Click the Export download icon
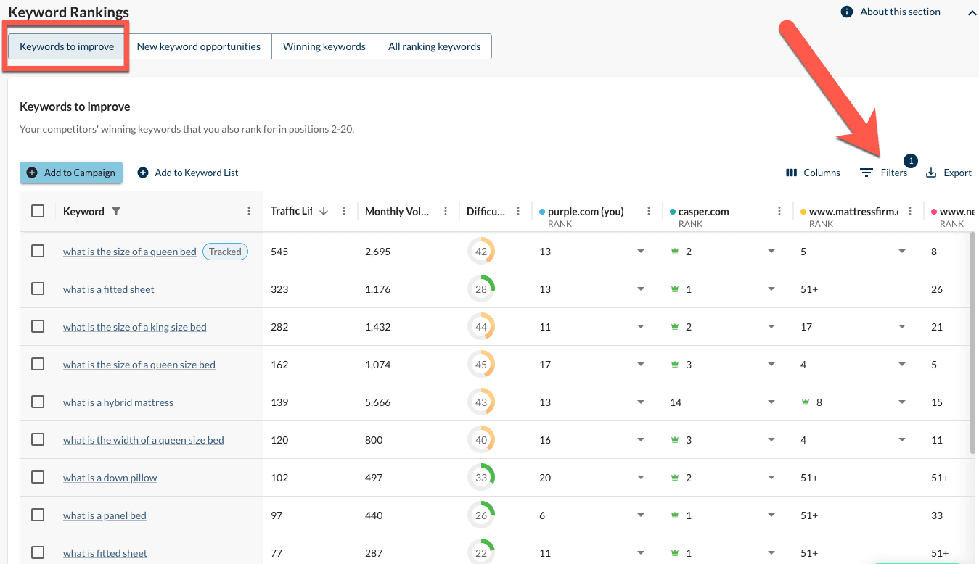979x564 pixels. (931, 173)
